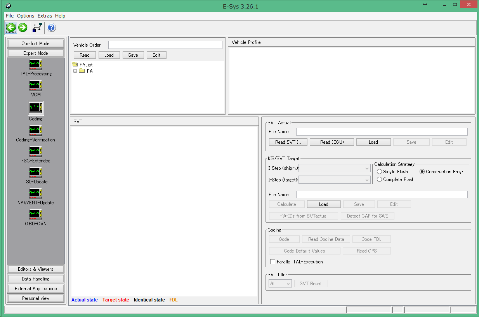Open the I-Step (target) dropdown

tap(335, 180)
